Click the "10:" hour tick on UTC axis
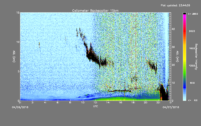 [x=83, y=103]
